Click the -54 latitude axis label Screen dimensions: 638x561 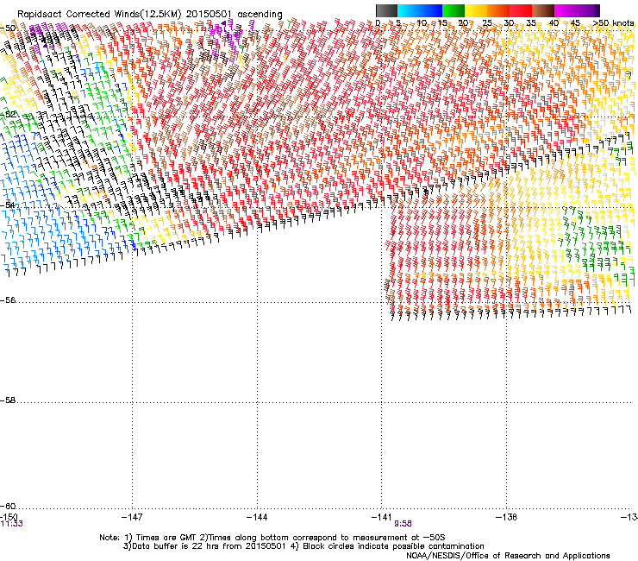pyautogui.click(x=8, y=205)
